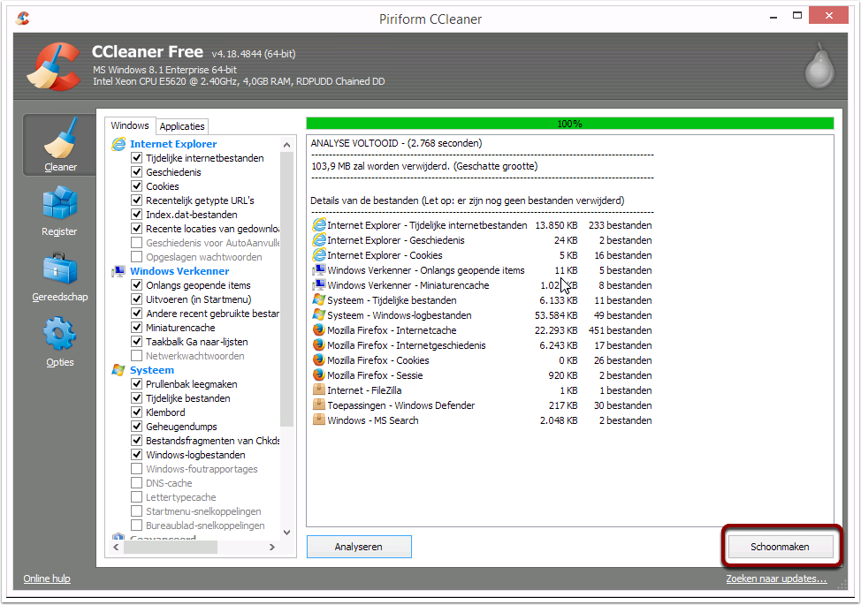Click the Systeem group flag icon

118,370
